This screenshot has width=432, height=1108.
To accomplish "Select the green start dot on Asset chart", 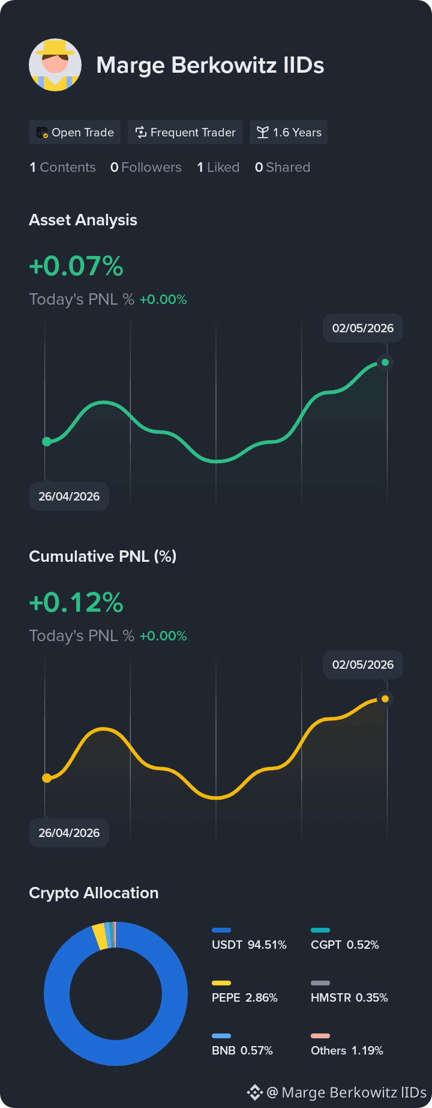I will click(47, 442).
